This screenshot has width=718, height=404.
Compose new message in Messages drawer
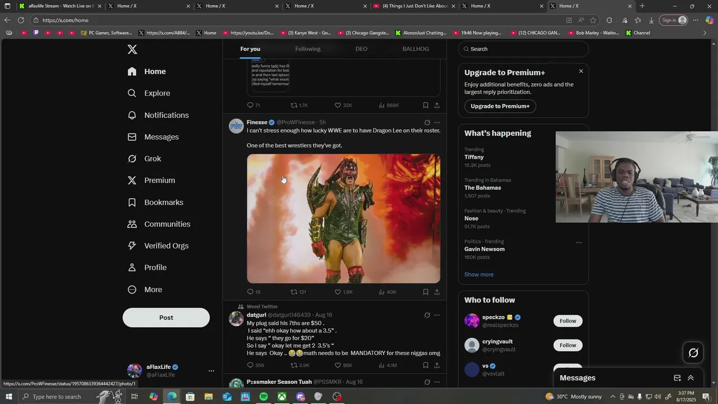[x=677, y=378]
